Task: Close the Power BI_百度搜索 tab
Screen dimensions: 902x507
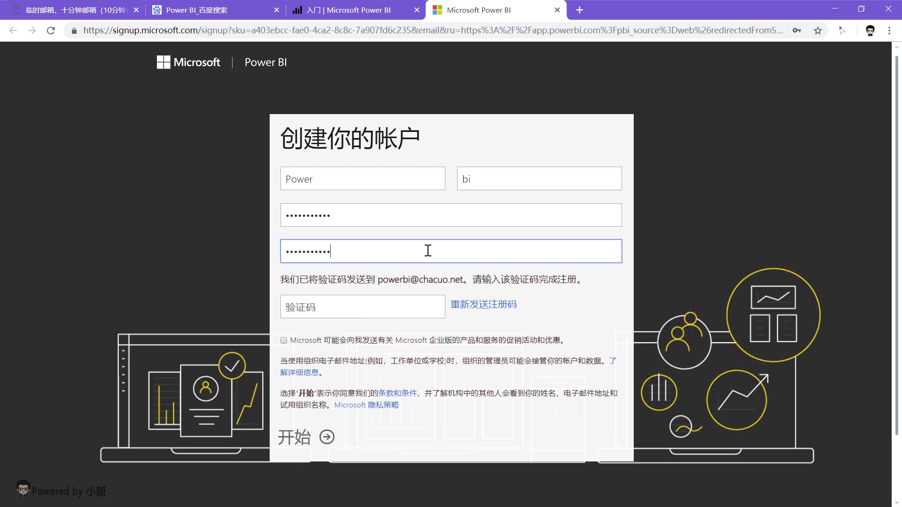Action: tap(276, 10)
